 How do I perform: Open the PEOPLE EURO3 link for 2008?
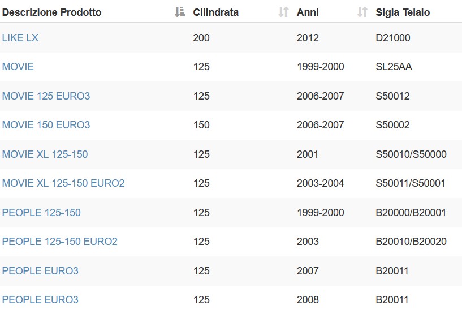point(40,300)
